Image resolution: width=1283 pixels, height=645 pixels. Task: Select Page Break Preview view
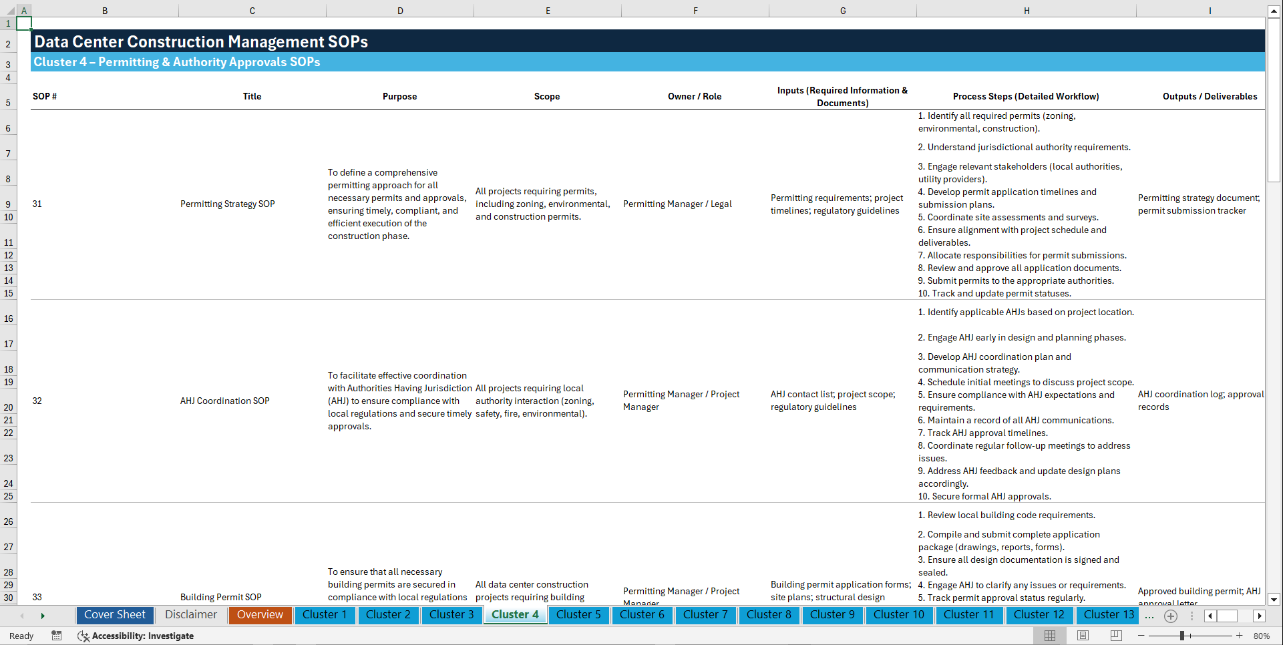[x=1115, y=635]
